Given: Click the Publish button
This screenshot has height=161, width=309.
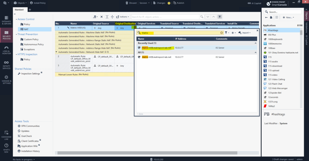Looking at the screenshot, I should pos(179,3).
